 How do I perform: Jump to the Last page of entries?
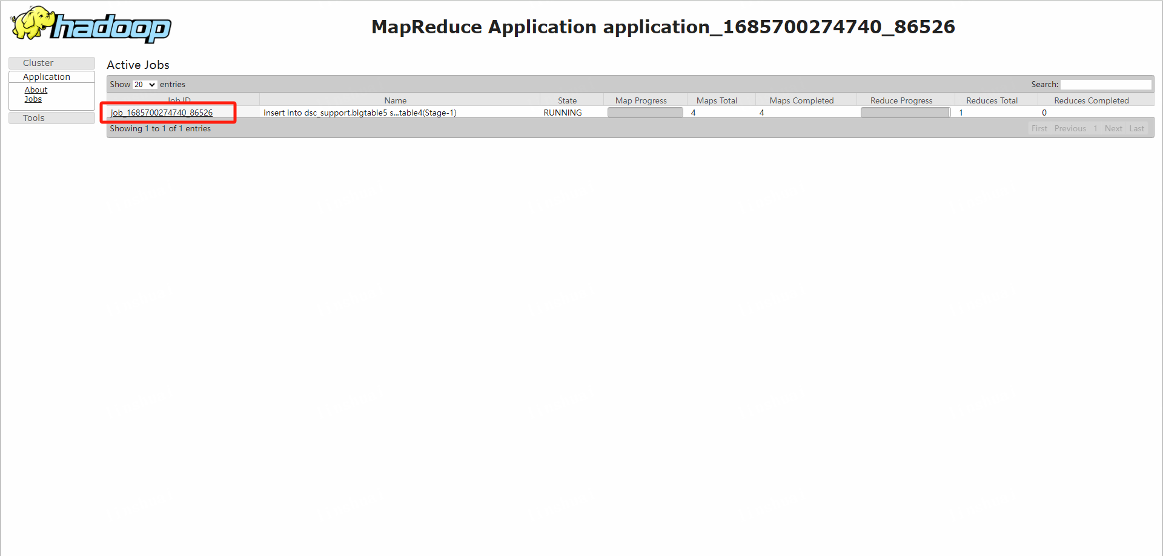(x=1136, y=128)
